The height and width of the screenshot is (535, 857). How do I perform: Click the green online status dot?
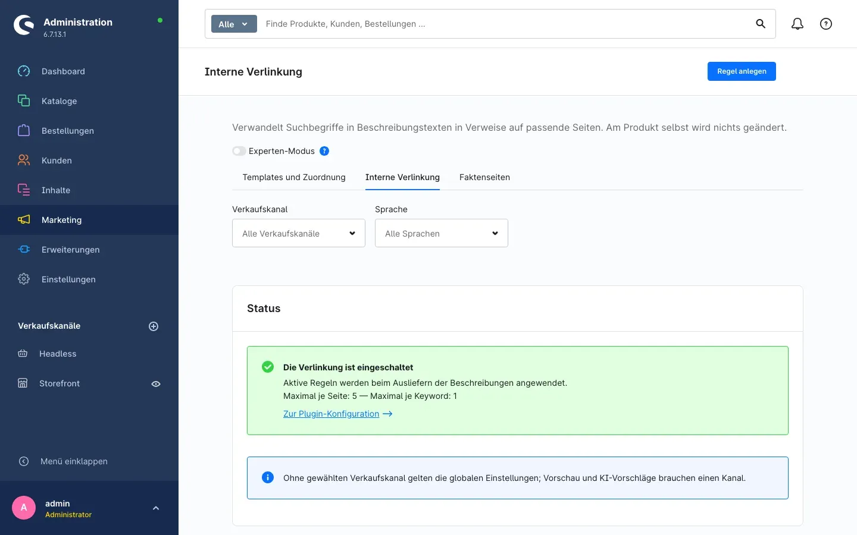(160, 20)
